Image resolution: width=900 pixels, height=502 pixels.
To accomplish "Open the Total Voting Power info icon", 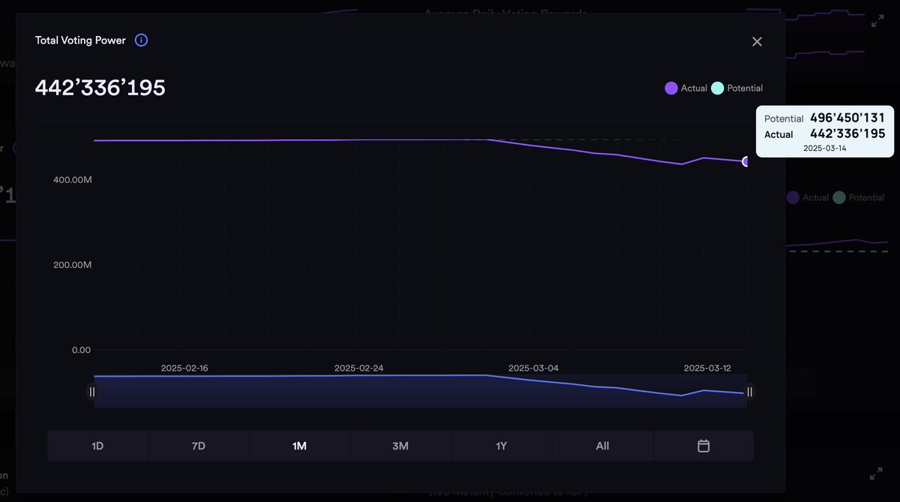I will [141, 40].
